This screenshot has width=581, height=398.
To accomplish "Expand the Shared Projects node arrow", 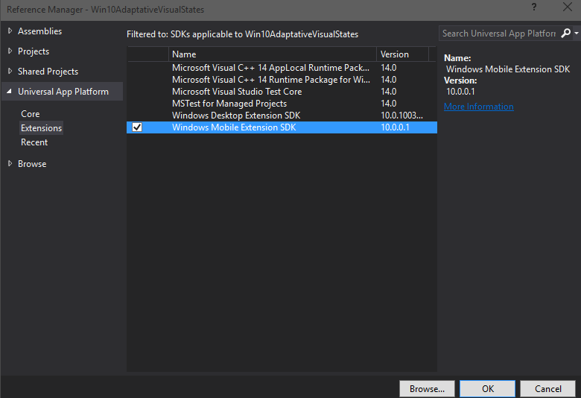I will pos(10,72).
